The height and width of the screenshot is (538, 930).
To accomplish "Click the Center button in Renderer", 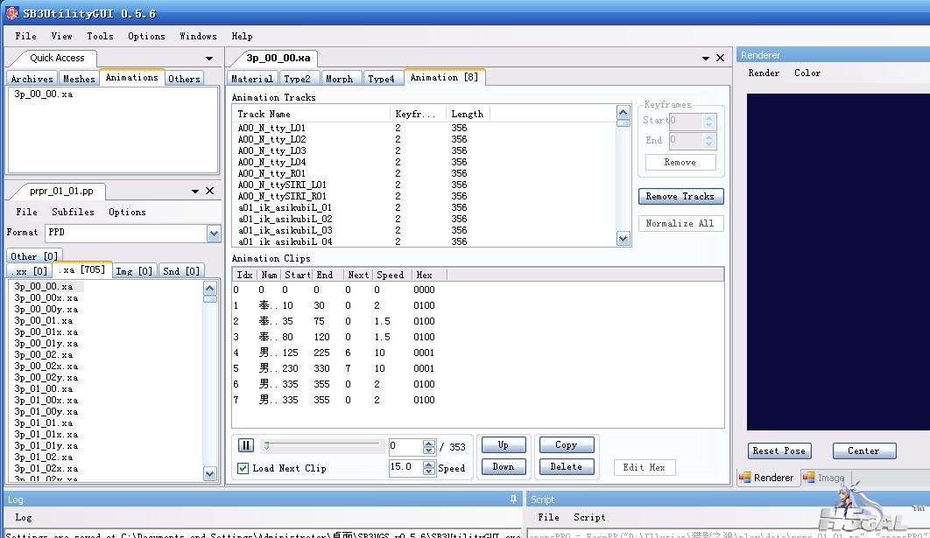I will (x=863, y=451).
